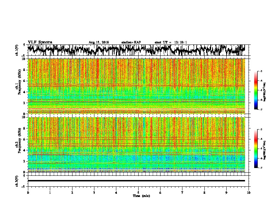
Task: Click inside the ch.1 spectrogram panel
Action: [136, 86]
